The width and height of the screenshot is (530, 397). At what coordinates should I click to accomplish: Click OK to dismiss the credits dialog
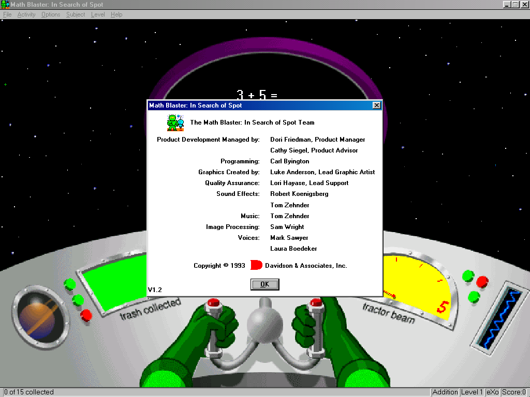pos(264,284)
